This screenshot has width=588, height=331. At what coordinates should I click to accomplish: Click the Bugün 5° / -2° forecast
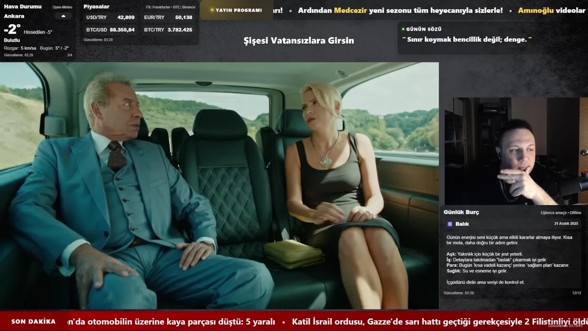[54, 48]
